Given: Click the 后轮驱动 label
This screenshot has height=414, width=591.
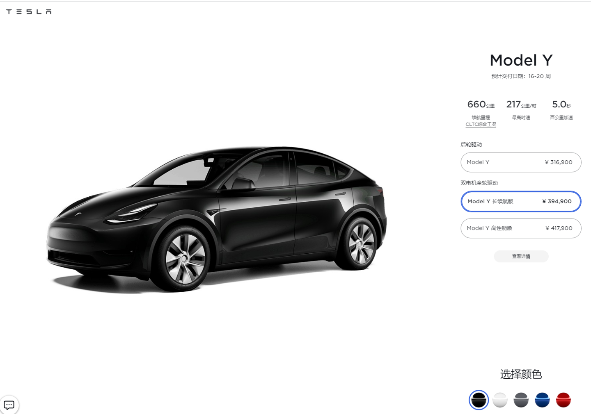Looking at the screenshot, I should click(x=471, y=145).
